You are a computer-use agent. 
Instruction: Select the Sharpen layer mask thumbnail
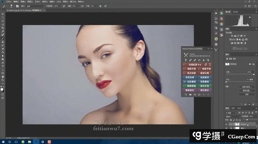tap(237, 125)
